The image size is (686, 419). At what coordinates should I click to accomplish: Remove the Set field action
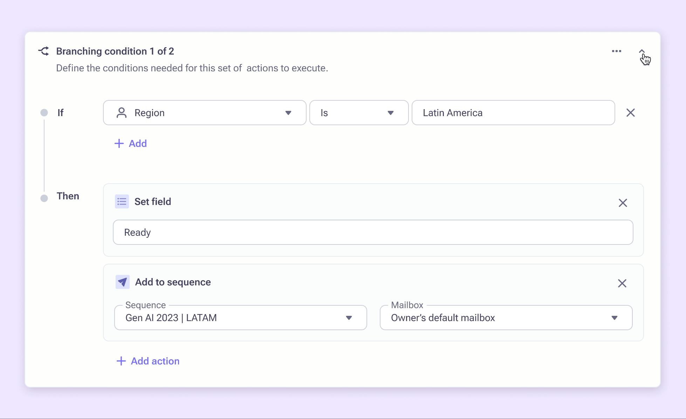tap(623, 203)
